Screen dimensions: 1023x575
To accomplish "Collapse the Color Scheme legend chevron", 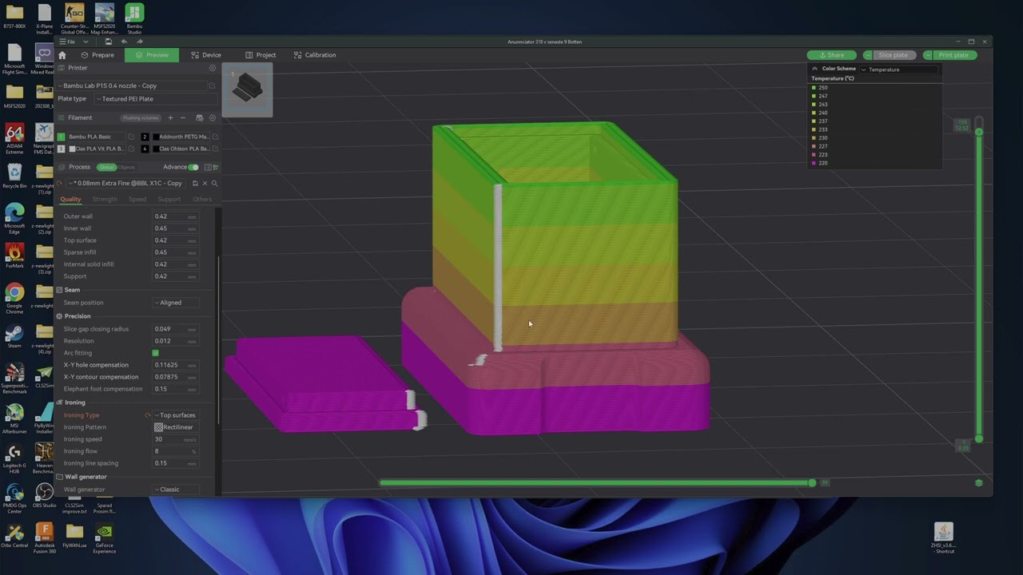I will tap(815, 69).
